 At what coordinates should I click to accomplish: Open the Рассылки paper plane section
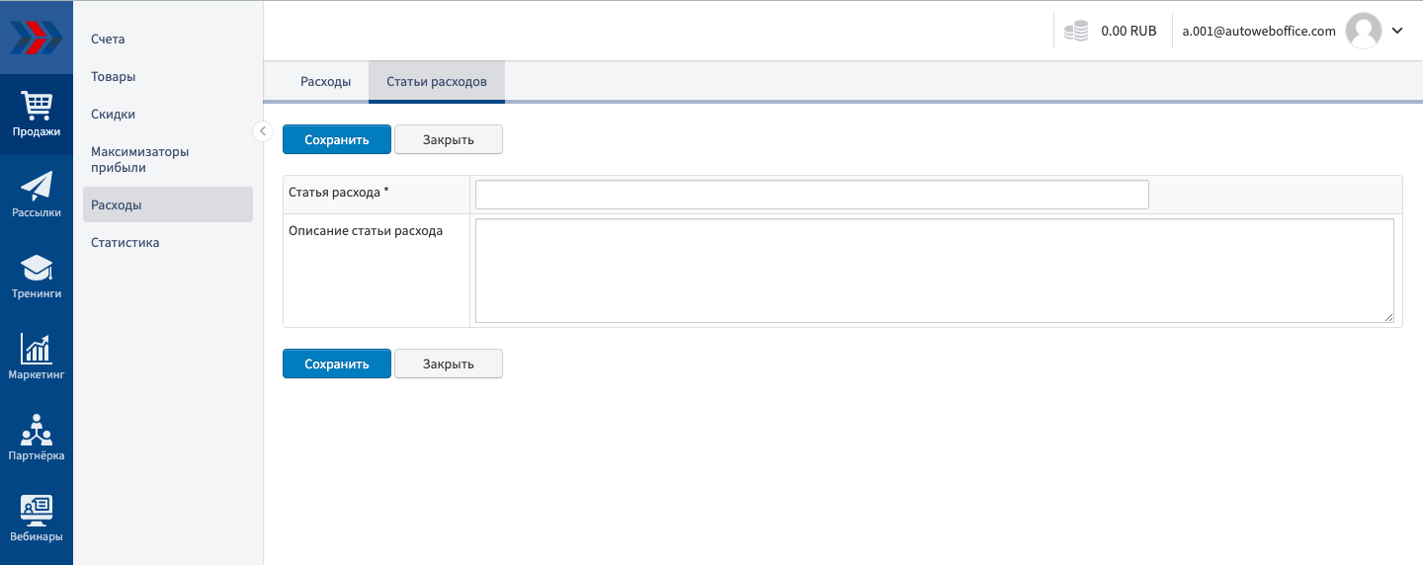coord(37,196)
